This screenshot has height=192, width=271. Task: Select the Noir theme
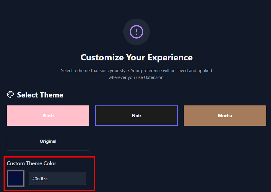[x=136, y=115]
